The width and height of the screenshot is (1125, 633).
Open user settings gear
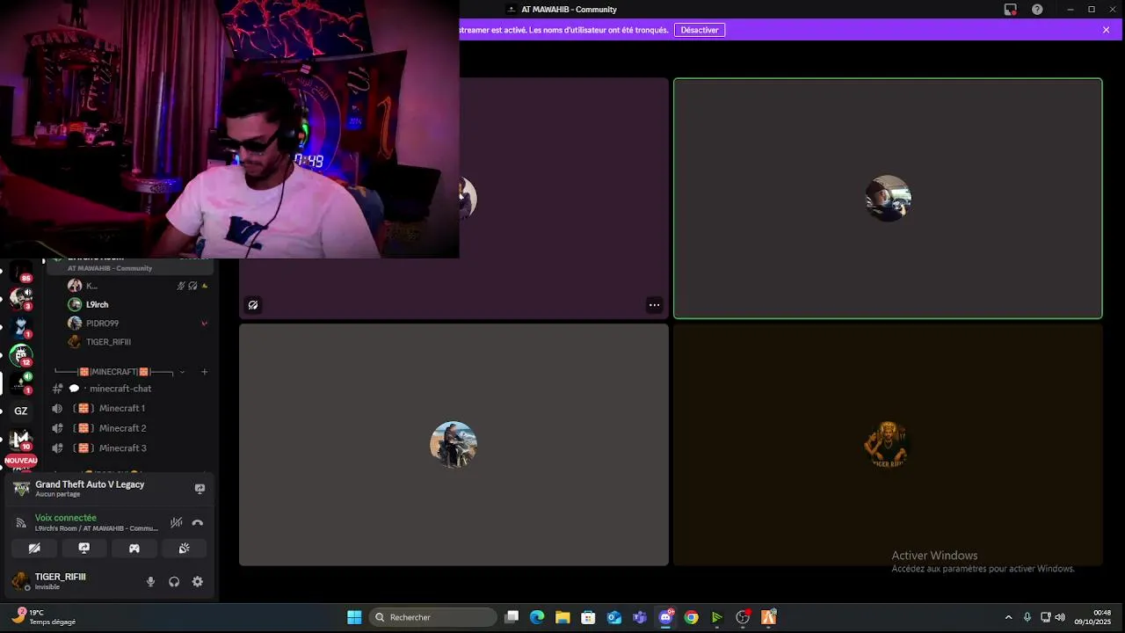point(198,582)
